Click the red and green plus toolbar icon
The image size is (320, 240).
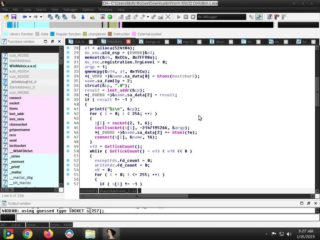click(277, 17)
